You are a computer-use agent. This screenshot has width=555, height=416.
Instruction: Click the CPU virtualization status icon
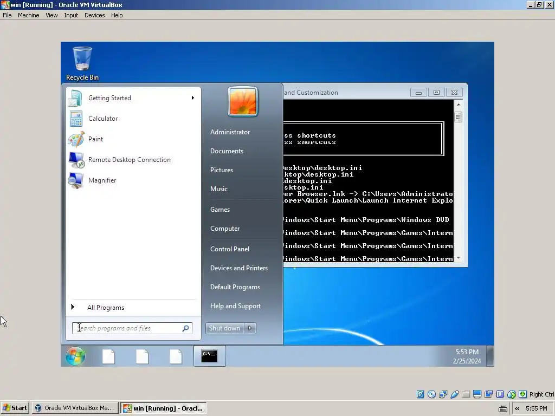[x=500, y=394]
